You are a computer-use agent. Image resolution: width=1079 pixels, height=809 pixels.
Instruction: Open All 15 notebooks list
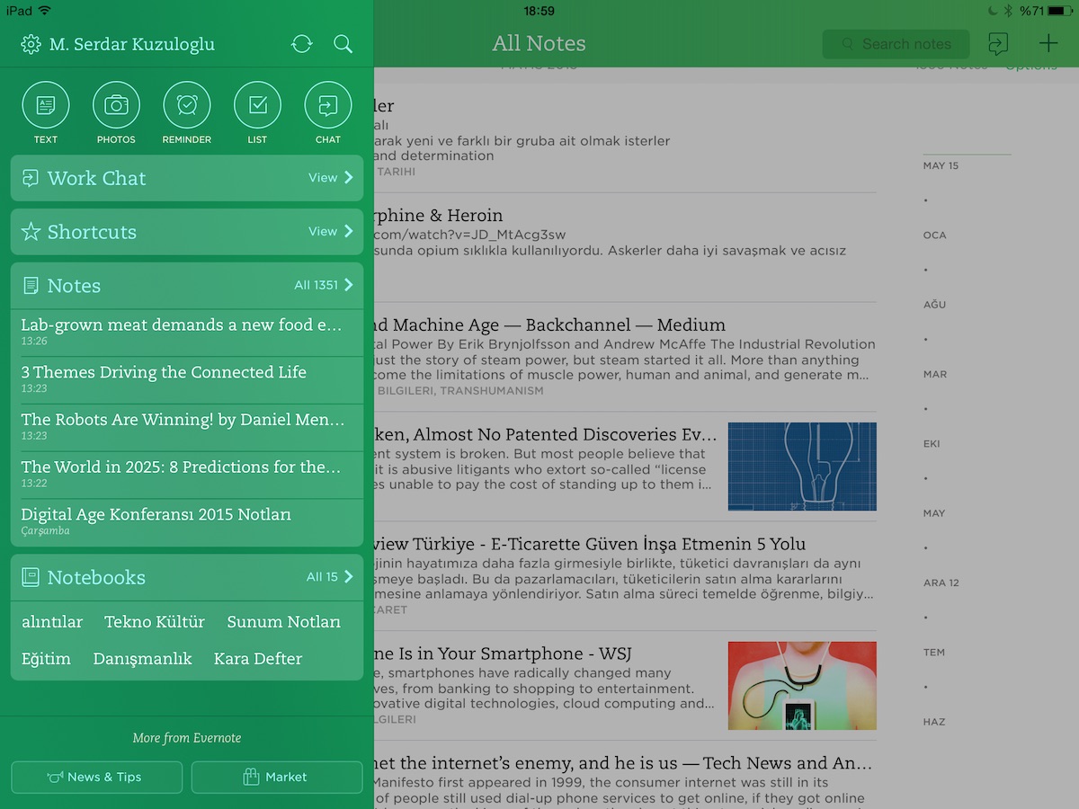(330, 577)
